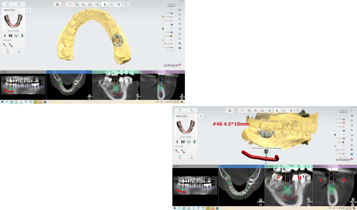The image size is (357, 210).
Task: Select the sleeve/abutment icon in the #46-annotated window panel
Action: tap(183, 142)
